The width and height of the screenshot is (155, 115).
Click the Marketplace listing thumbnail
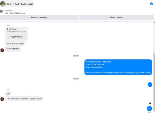click(x=1, y=11)
